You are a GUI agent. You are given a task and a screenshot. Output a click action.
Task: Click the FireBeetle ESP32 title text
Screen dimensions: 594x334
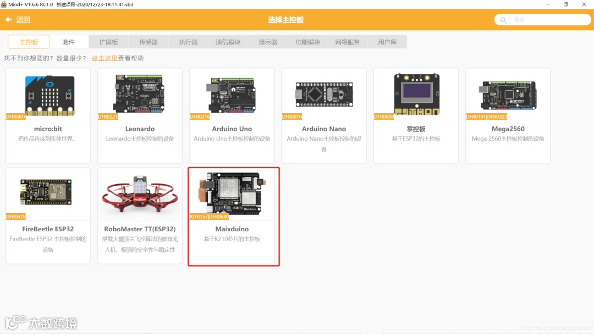(x=48, y=229)
